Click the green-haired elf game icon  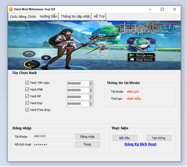141,44
